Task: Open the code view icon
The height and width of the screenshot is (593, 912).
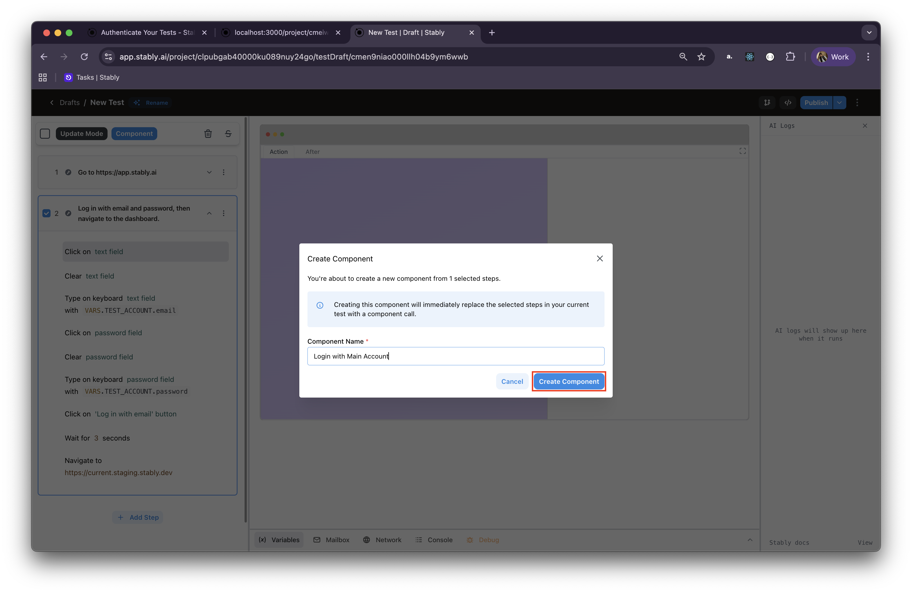Action: click(787, 102)
